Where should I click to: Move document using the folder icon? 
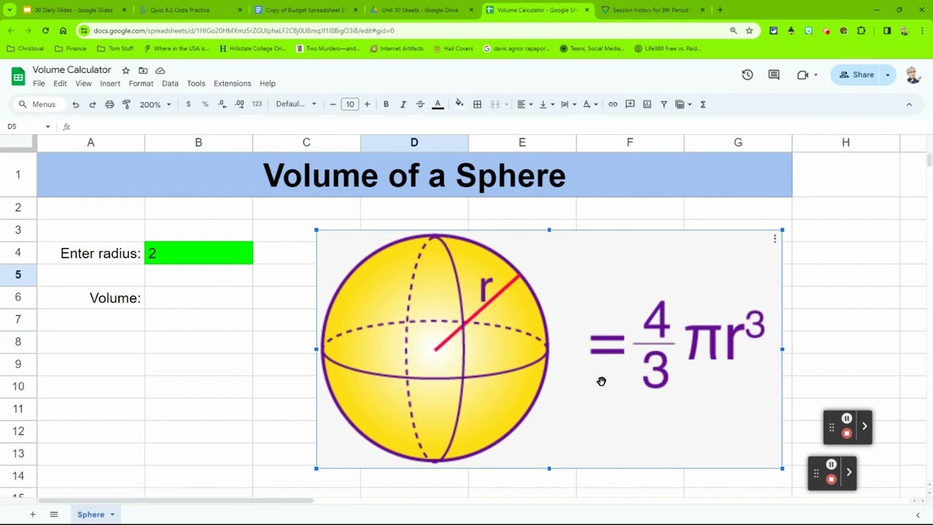[x=143, y=70]
